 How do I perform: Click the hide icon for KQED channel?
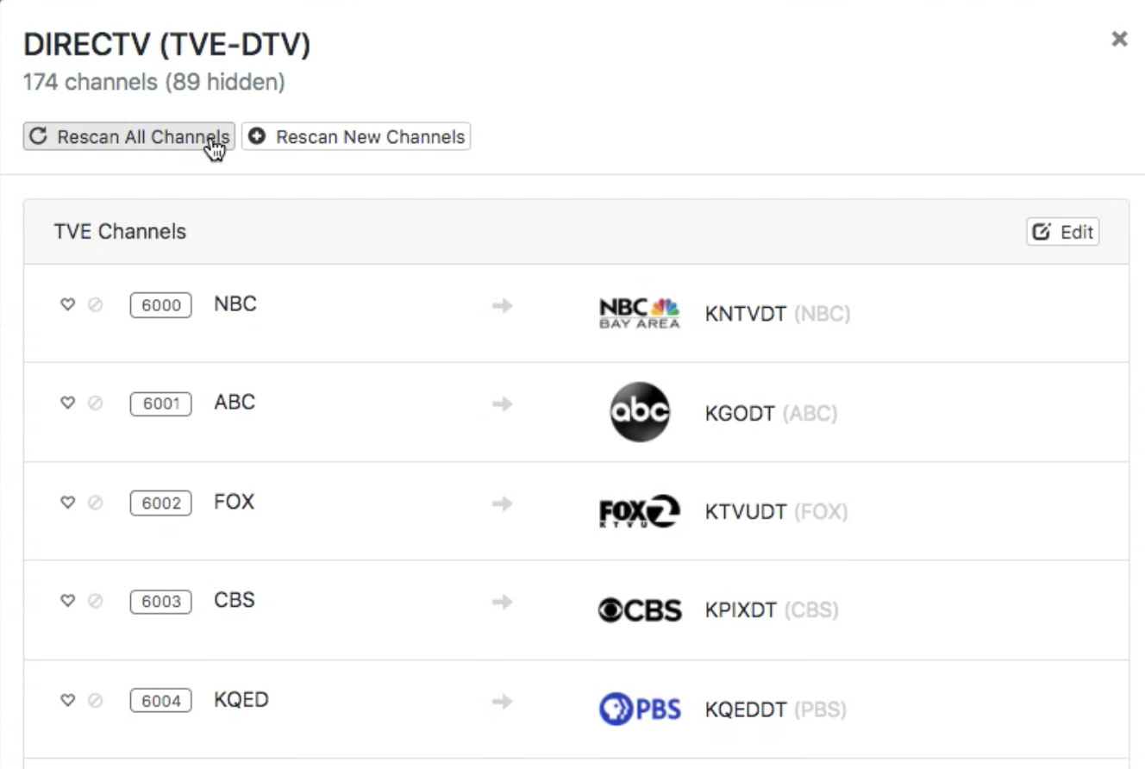click(95, 700)
